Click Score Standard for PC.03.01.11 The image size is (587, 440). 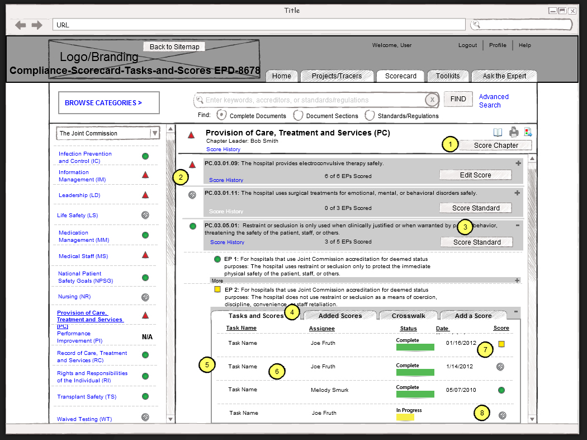click(x=476, y=208)
